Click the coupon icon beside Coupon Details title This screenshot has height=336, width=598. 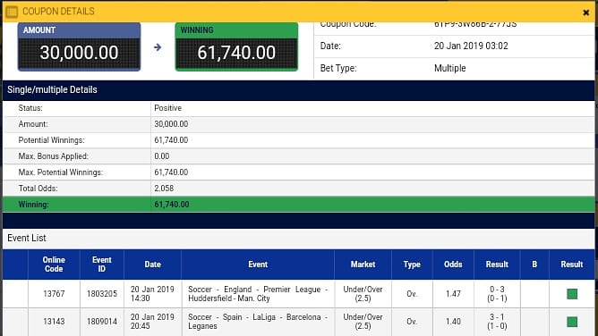(12, 12)
